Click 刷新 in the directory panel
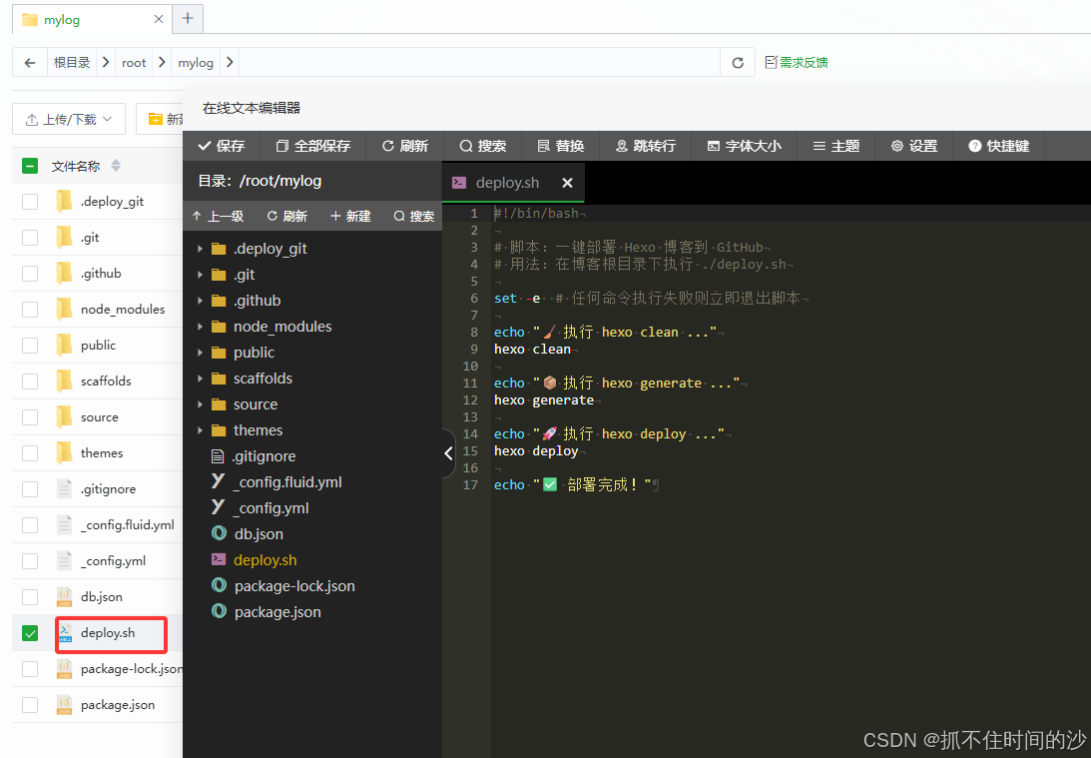Image resolution: width=1091 pixels, height=758 pixels. coord(286,217)
